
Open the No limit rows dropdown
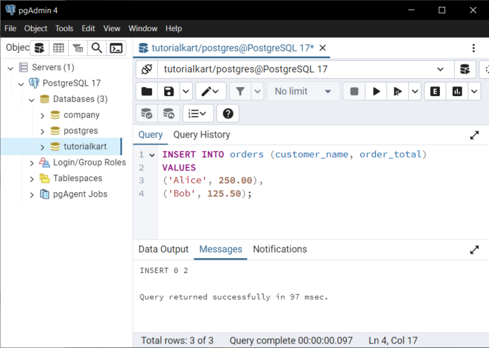coord(303,91)
